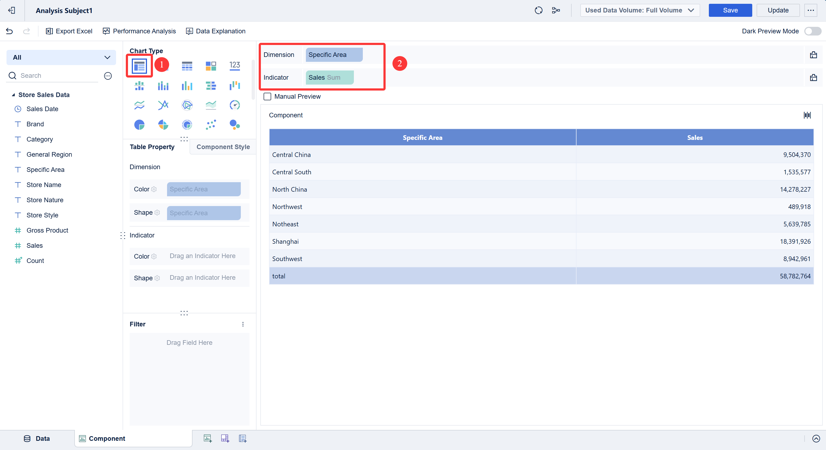Viewport: 826px width, 450px height.
Task: Enable the Manual Preview checkbox
Action: pyautogui.click(x=267, y=97)
